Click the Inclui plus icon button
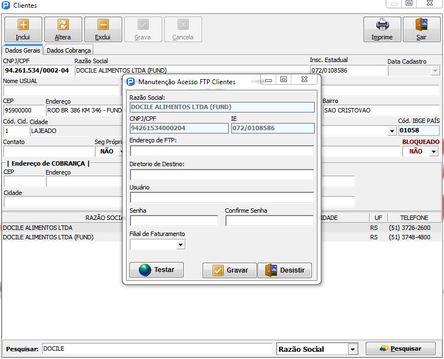The width and height of the screenshot is (444, 359). coord(23,29)
